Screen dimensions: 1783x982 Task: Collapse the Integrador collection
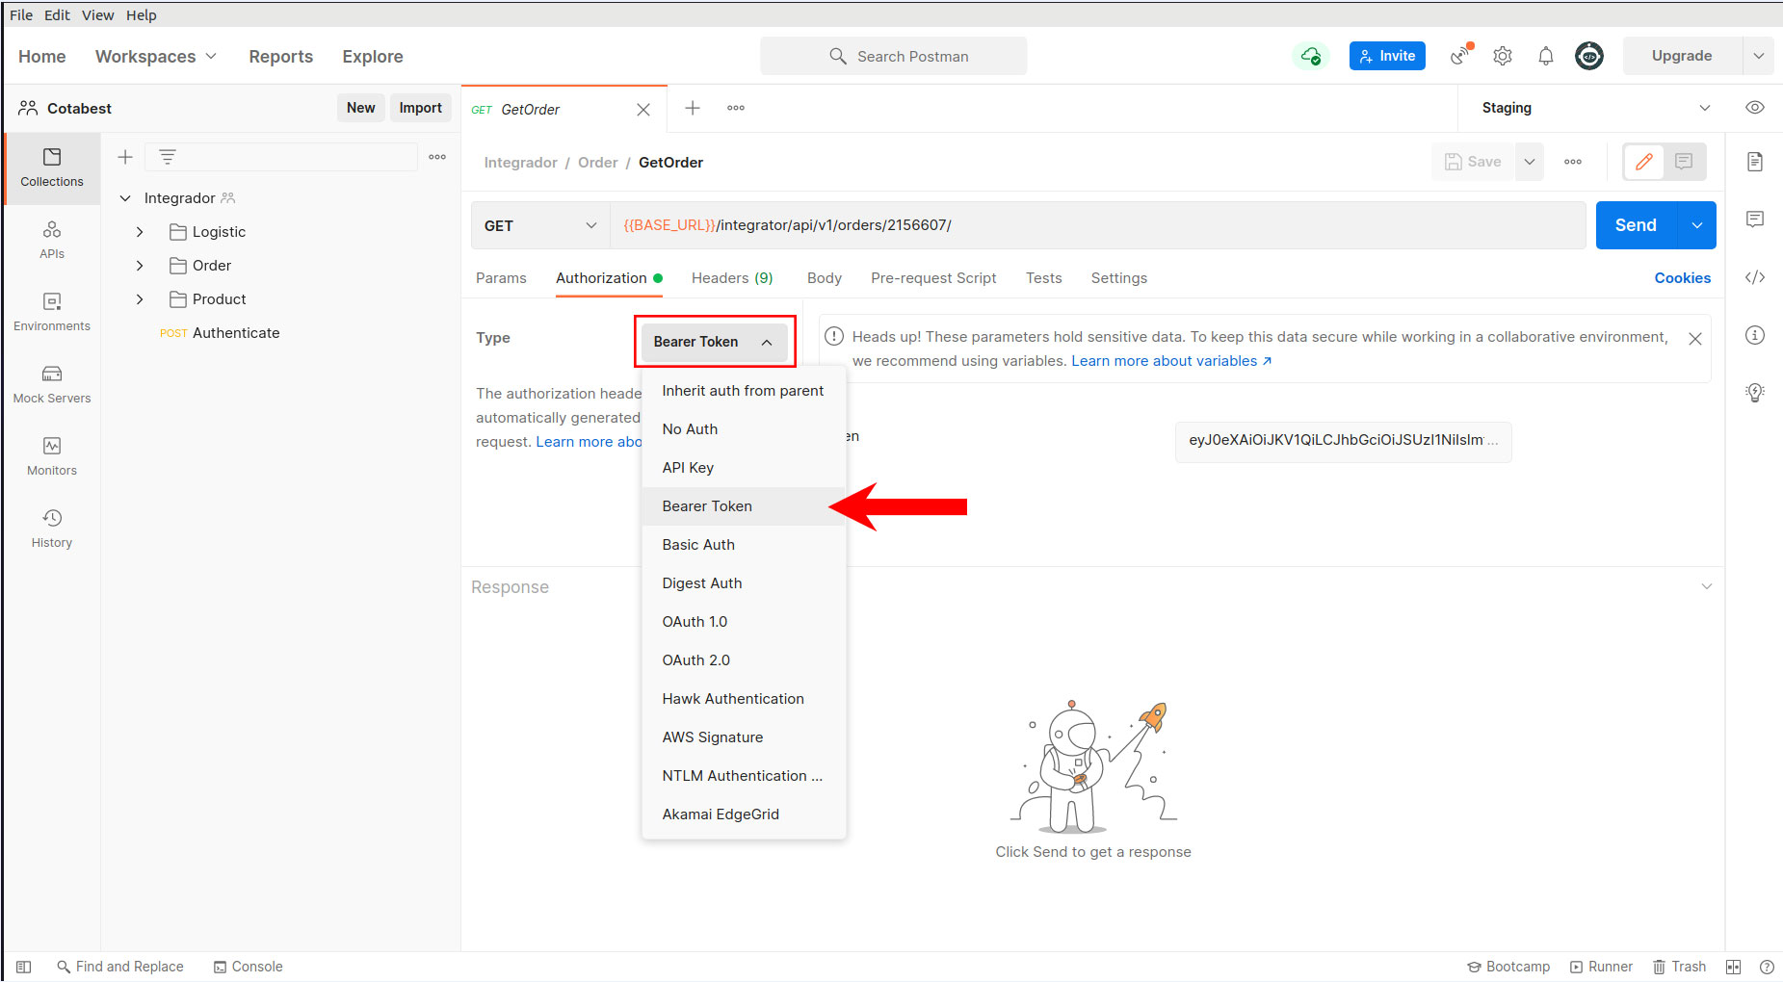tap(125, 198)
